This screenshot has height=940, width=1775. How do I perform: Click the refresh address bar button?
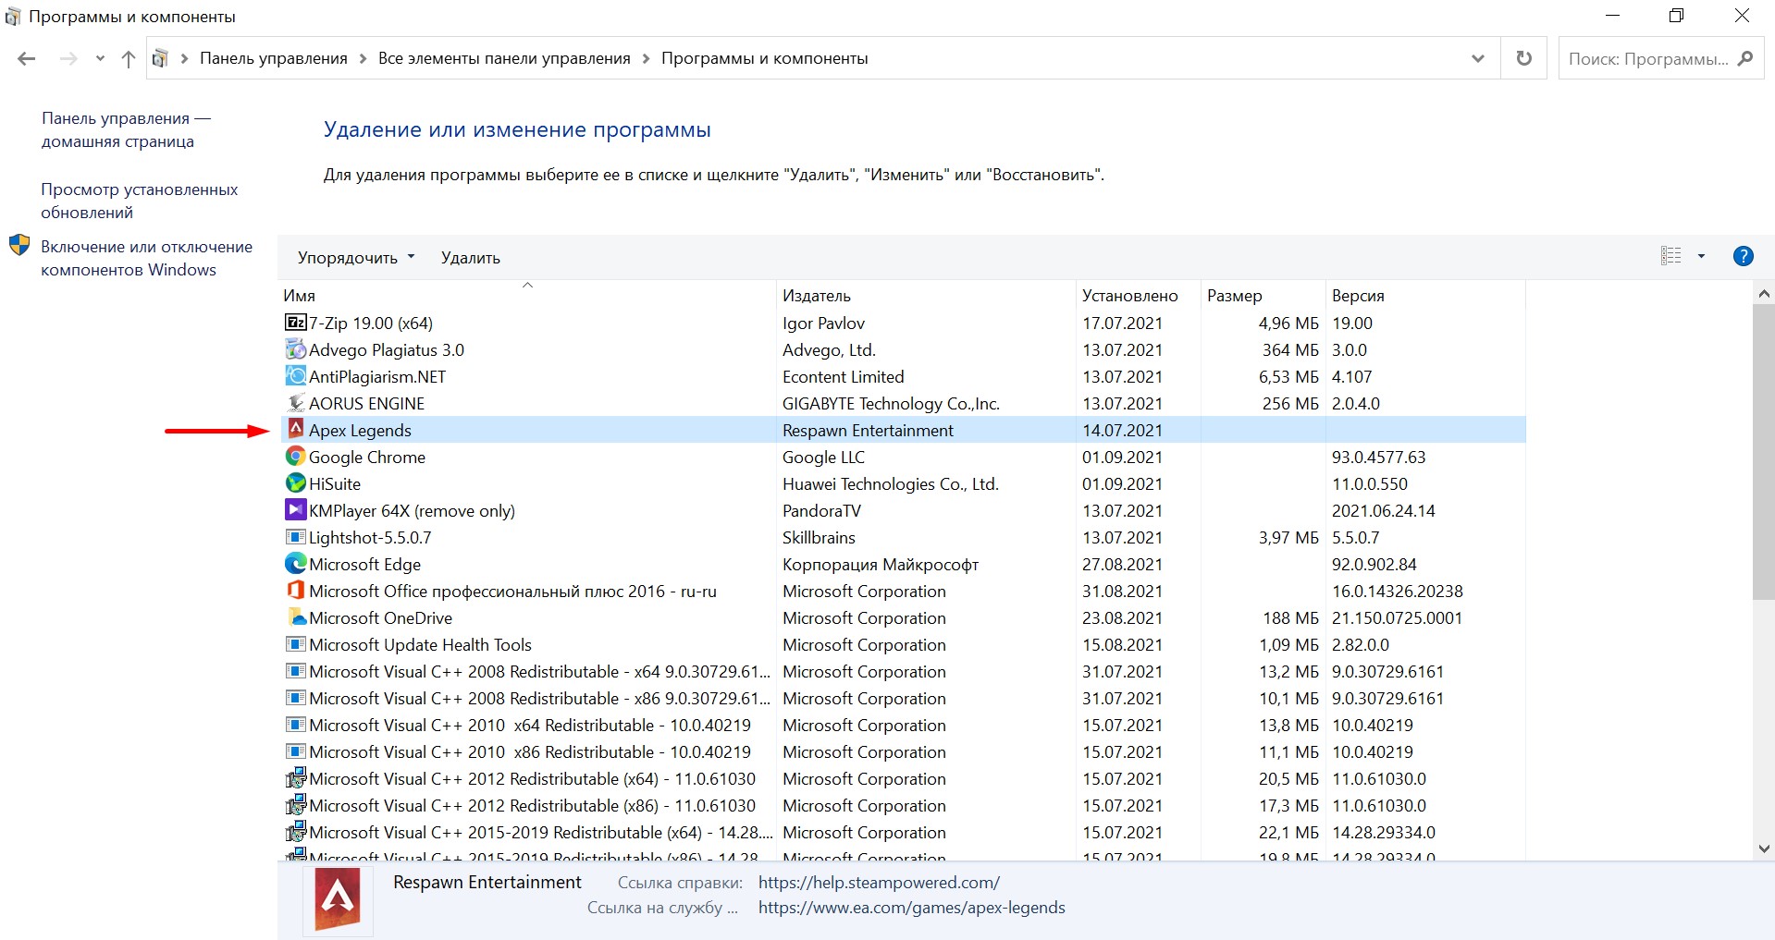tap(1523, 58)
